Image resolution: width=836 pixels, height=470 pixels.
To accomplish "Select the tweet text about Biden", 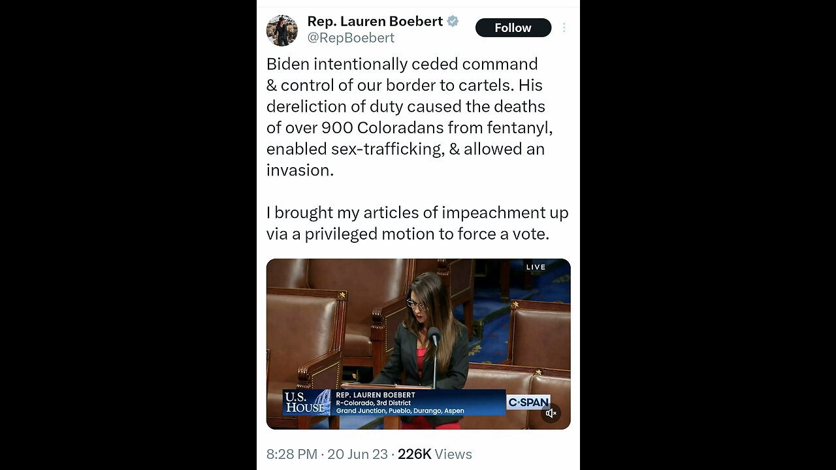I will click(410, 117).
